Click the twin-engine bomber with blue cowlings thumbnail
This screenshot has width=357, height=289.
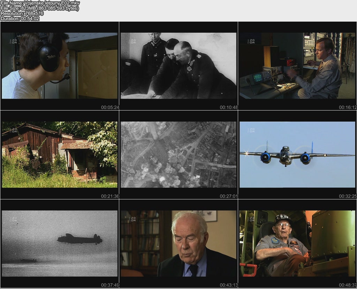297,154
